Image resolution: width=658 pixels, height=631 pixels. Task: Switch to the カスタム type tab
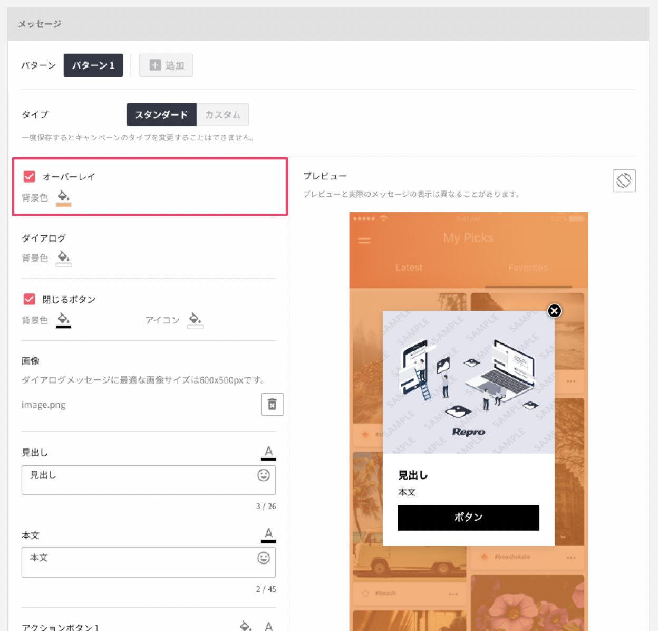click(222, 114)
